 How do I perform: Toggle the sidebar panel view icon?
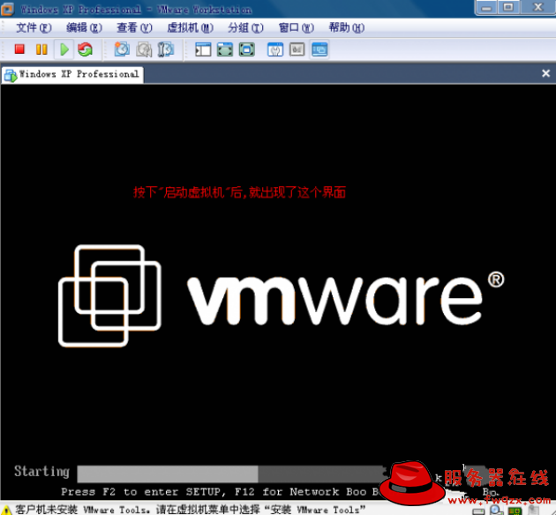203,49
